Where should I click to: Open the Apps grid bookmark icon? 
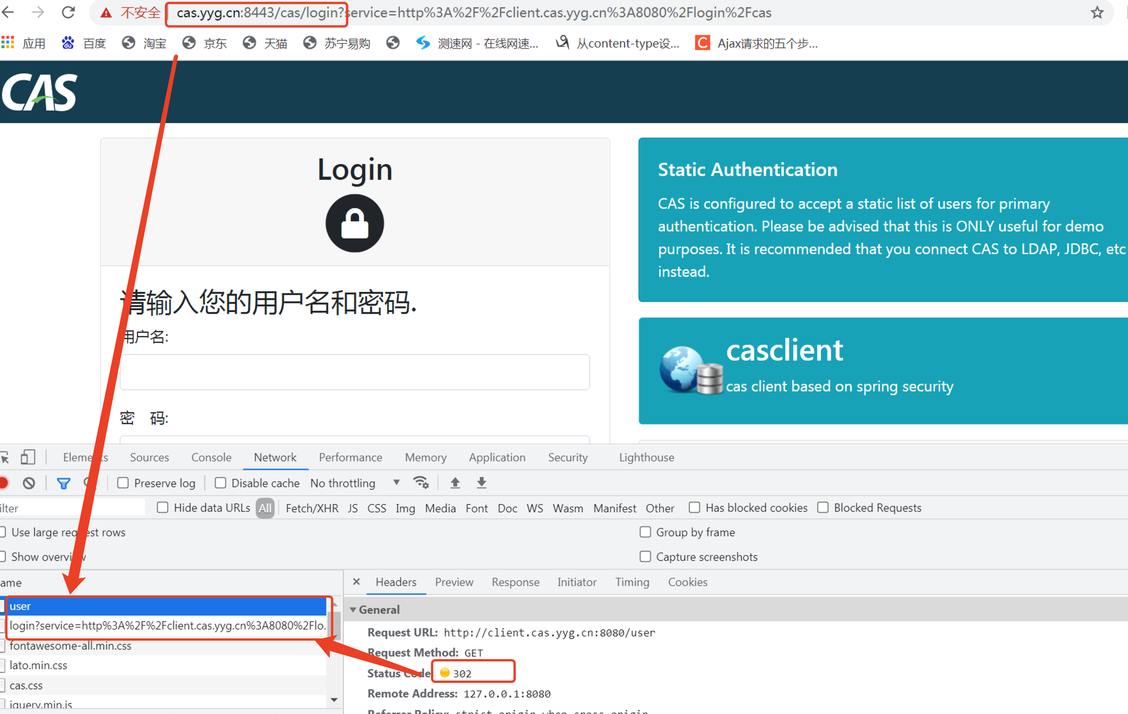pyautogui.click(x=8, y=43)
